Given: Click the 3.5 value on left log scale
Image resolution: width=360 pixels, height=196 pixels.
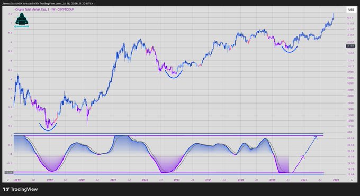Looking at the screenshot, I should pos(11,89).
